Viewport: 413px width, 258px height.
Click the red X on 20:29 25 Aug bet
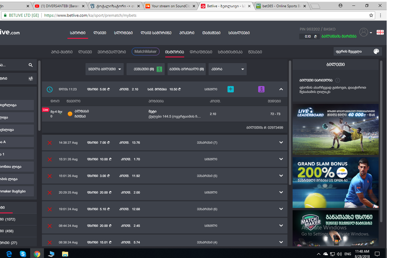(x=50, y=192)
